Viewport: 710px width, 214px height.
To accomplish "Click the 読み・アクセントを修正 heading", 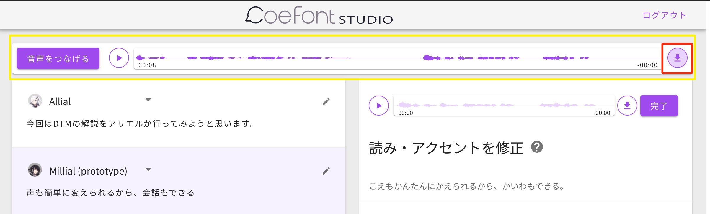I will pos(446,148).
